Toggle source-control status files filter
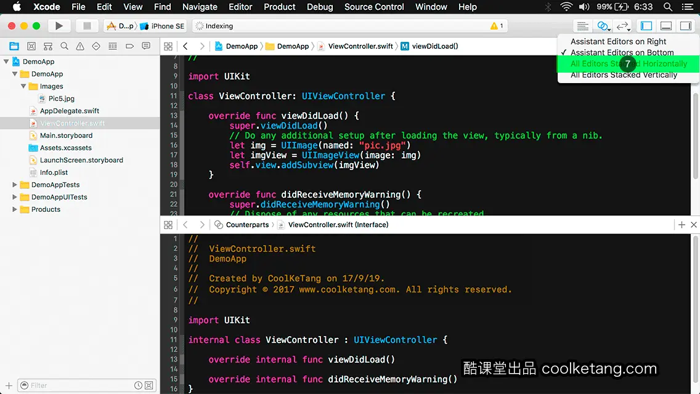 tap(149, 385)
